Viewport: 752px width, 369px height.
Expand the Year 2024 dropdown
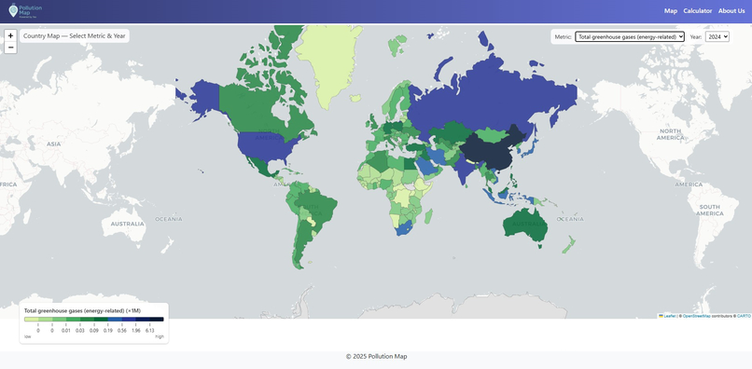click(717, 36)
